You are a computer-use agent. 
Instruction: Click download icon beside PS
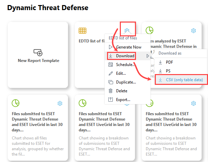(161, 71)
